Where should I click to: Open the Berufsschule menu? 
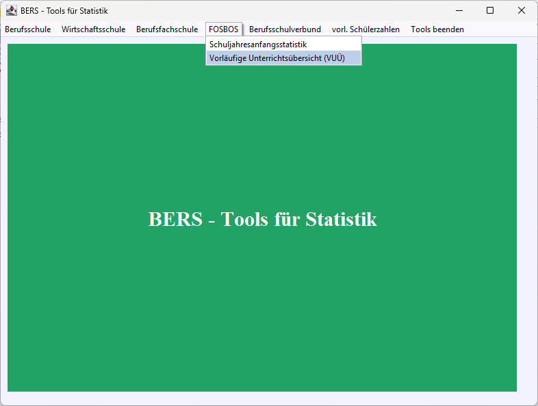tap(28, 29)
